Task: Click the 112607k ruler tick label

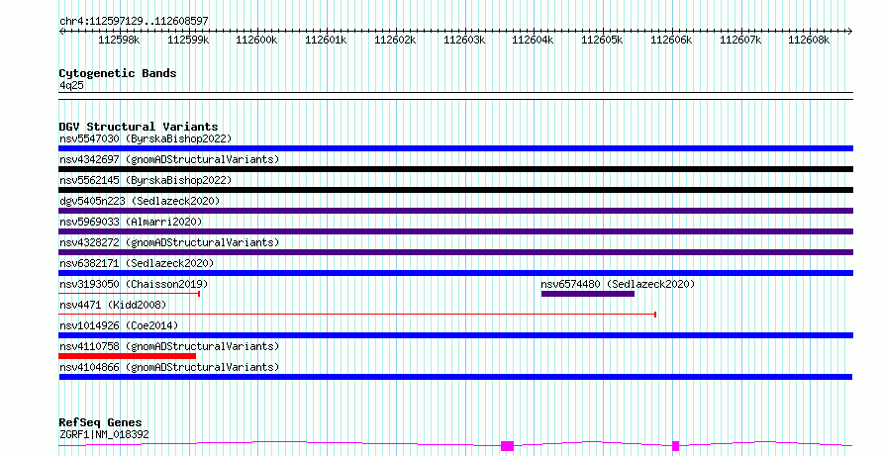Action: pos(740,40)
